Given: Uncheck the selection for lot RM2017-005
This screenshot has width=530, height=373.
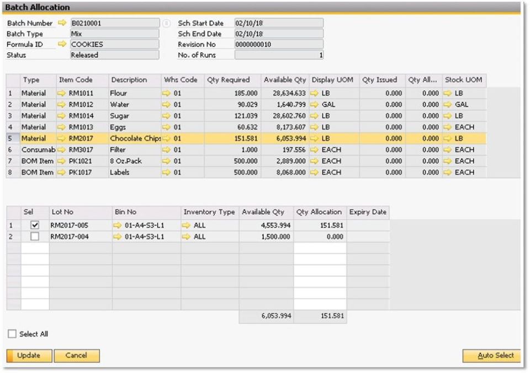Looking at the screenshot, I should click(35, 224).
